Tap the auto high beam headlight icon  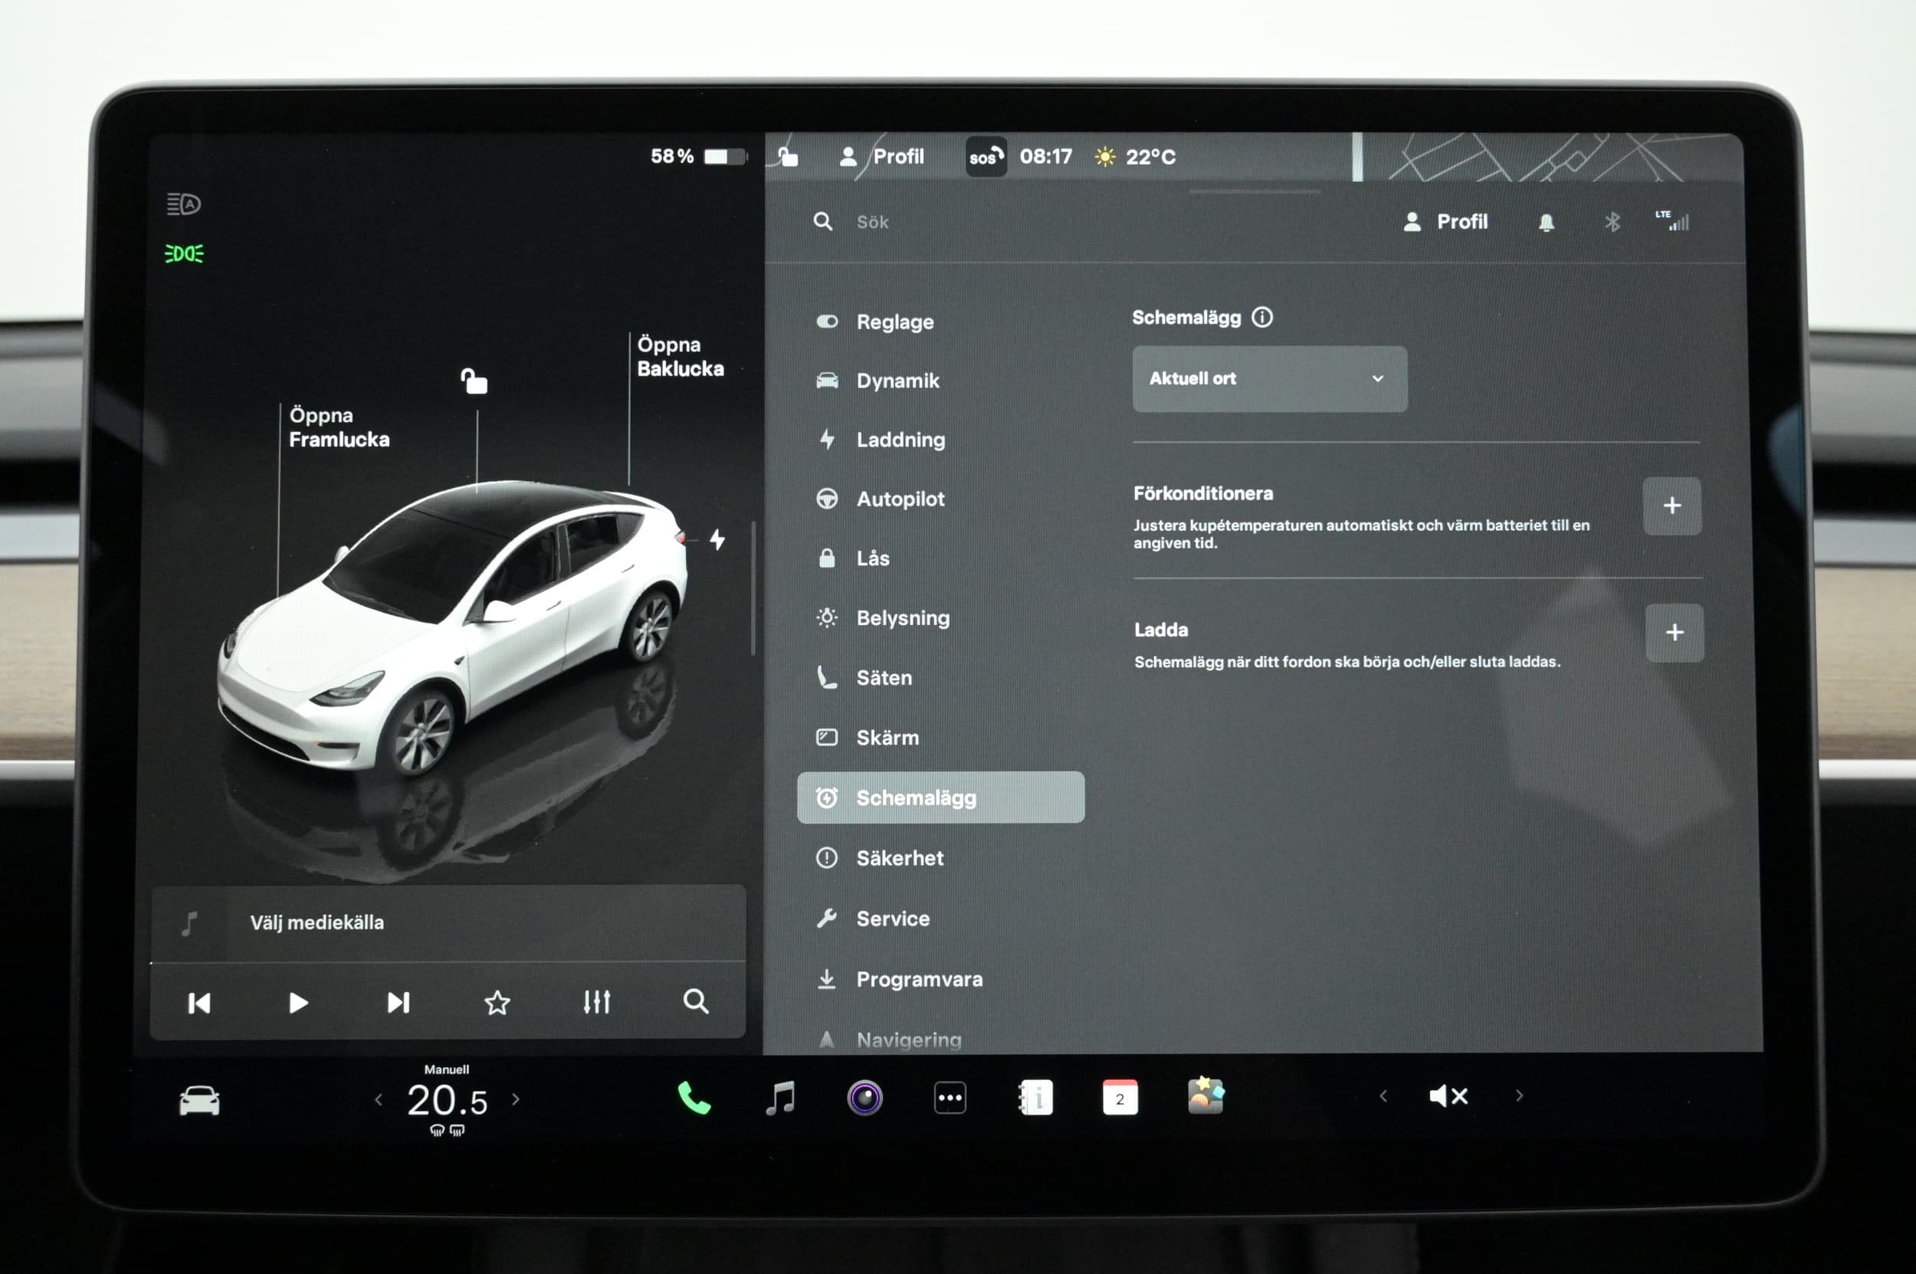[184, 204]
